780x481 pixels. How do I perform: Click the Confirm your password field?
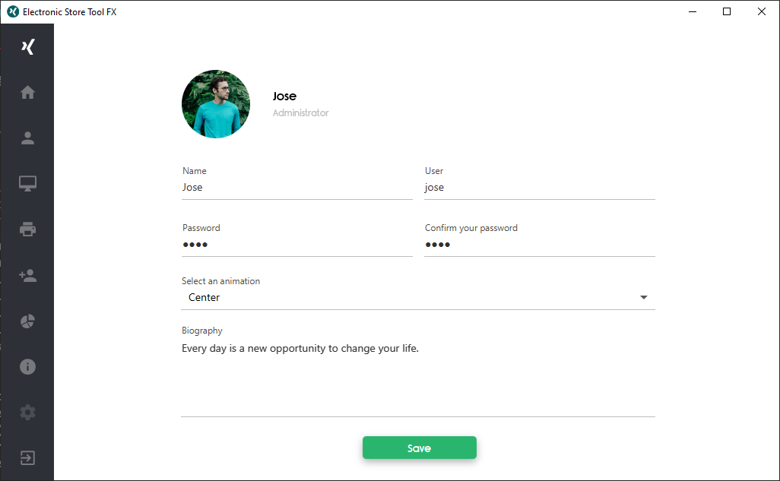click(539, 245)
